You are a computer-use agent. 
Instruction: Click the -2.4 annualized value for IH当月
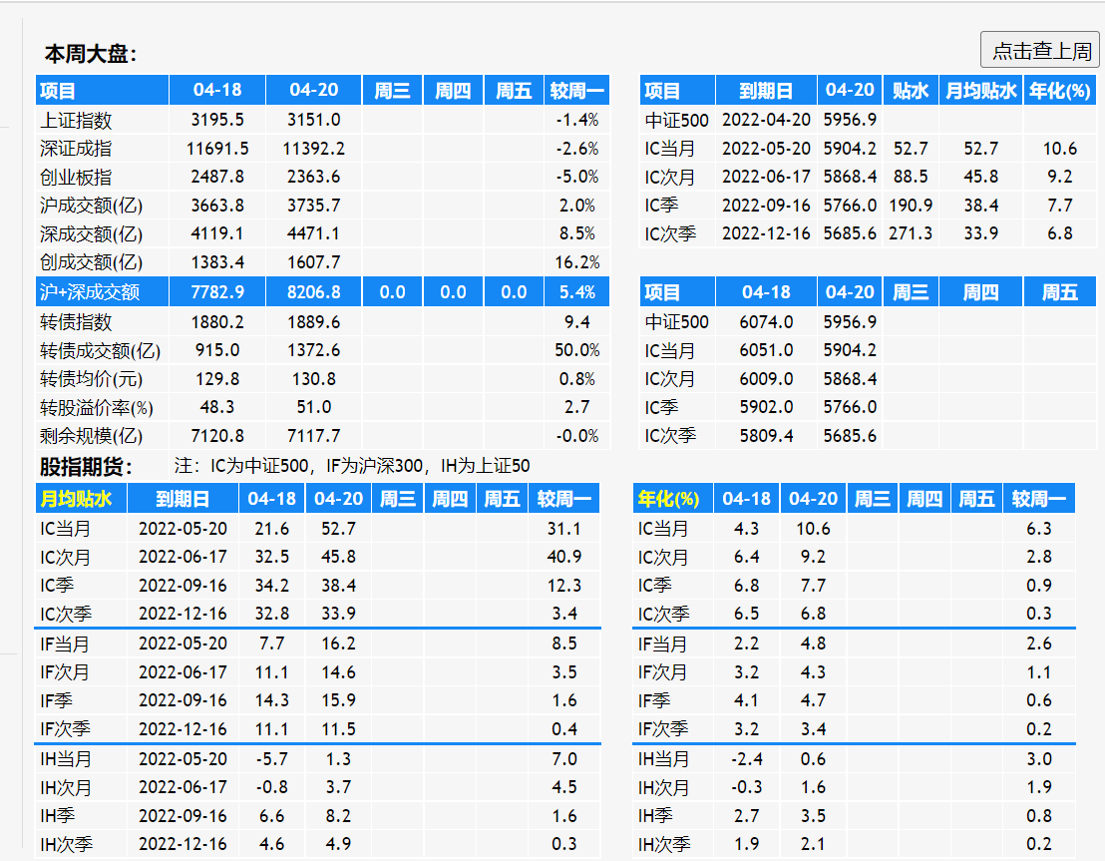coord(746,759)
